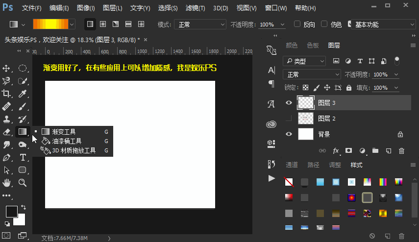Swap foreground and background colors
Screen dimensions: 419x242
pyautogui.click(x=23, y=207)
